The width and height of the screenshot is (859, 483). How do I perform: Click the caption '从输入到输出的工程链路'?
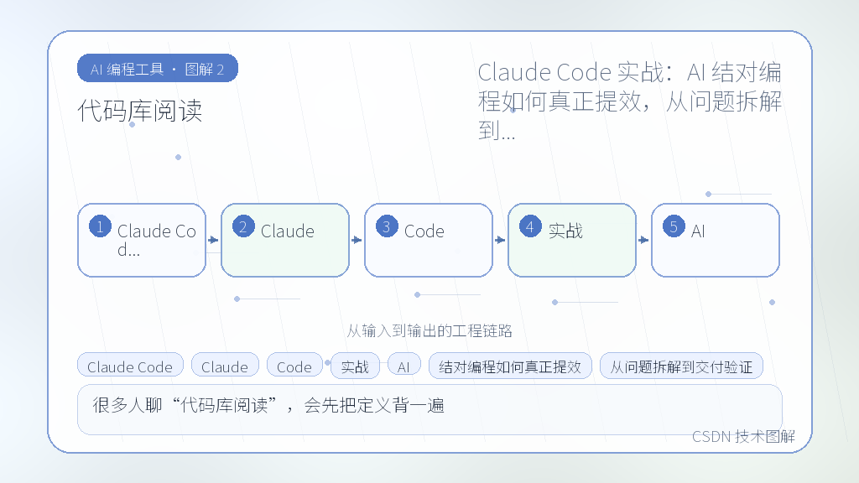[429, 330]
